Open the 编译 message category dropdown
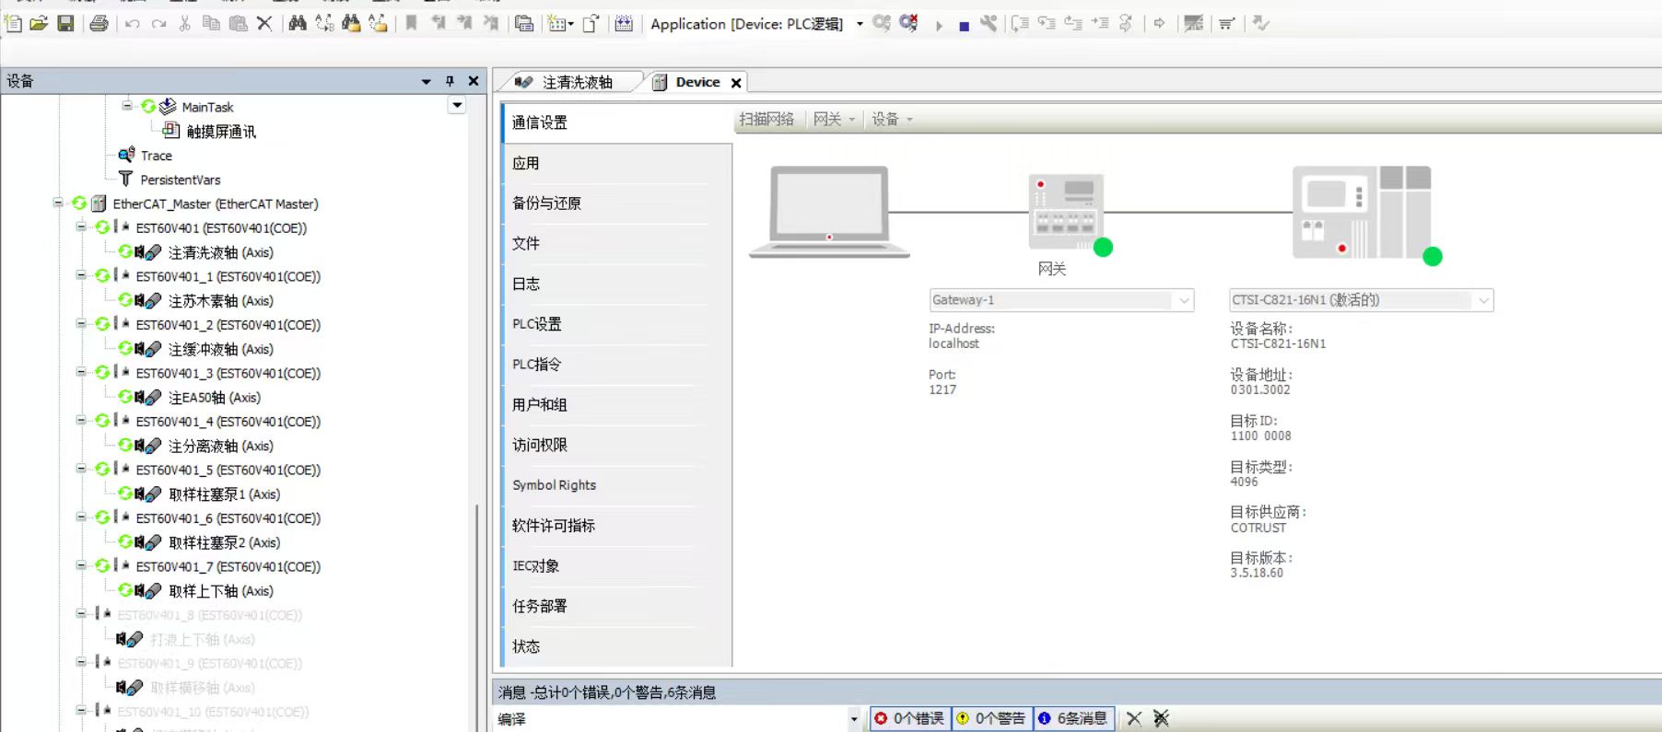The height and width of the screenshot is (732, 1662). click(x=854, y=719)
